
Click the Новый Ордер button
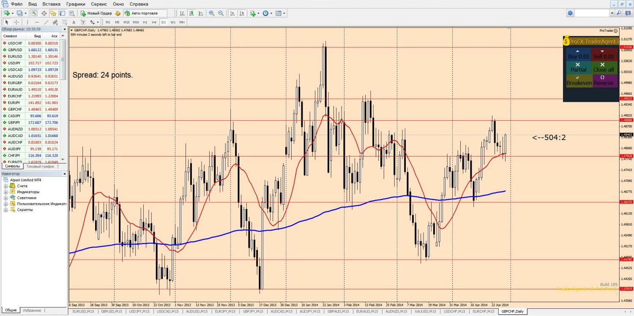click(96, 13)
